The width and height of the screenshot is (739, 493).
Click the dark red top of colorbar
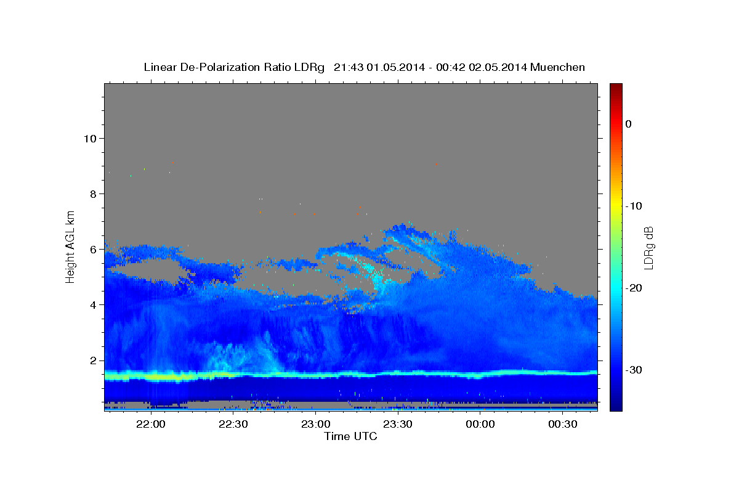pos(616,88)
